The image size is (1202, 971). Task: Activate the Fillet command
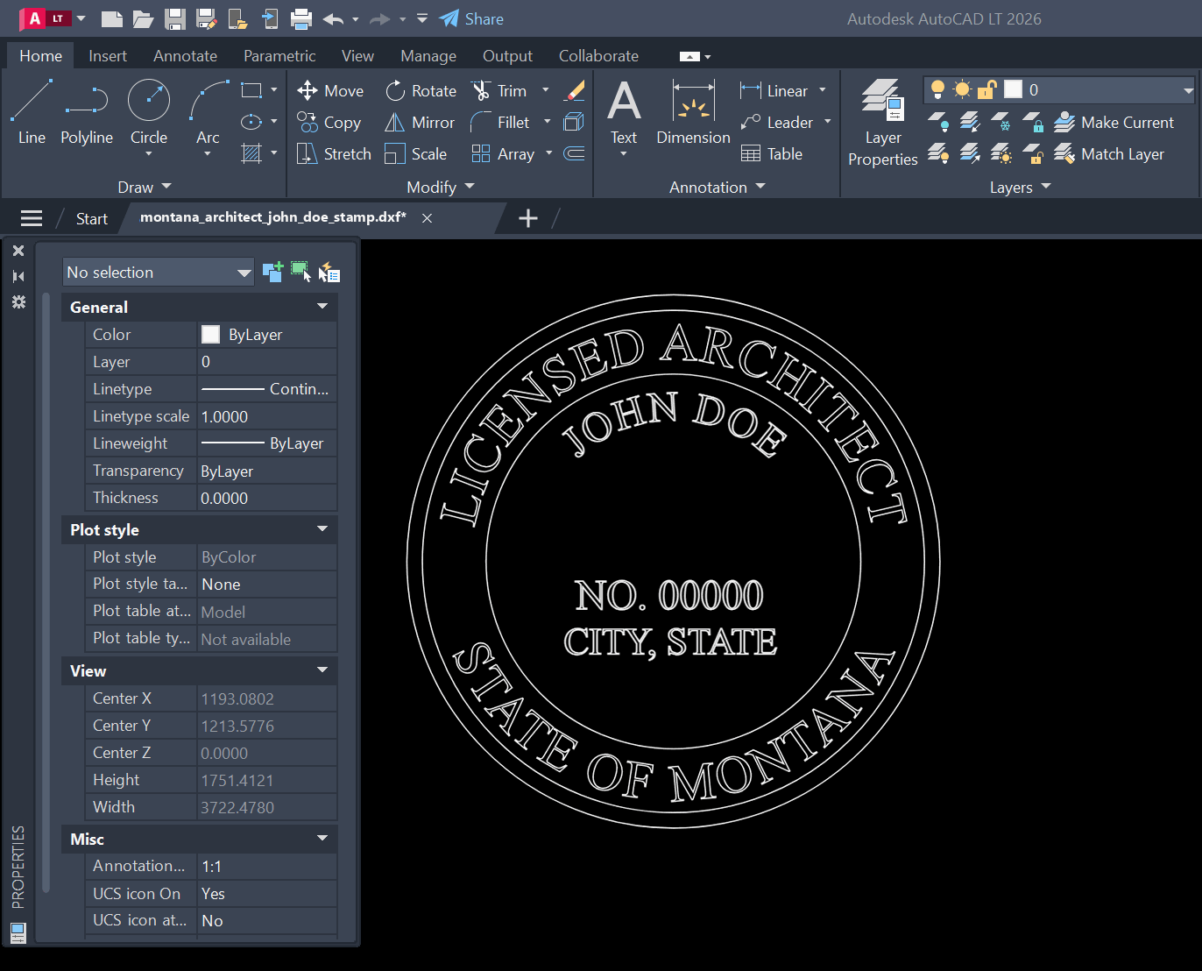(x=500, y=122)
